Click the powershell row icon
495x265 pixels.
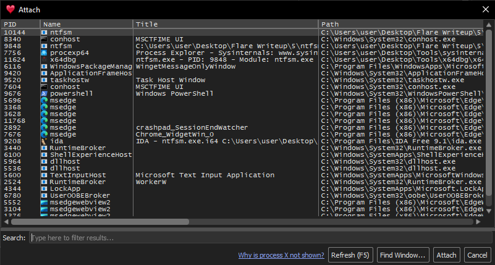point(44,94)
